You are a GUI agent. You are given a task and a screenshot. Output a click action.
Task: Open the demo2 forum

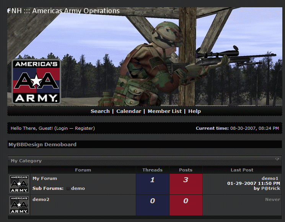(x=41, y=199)
